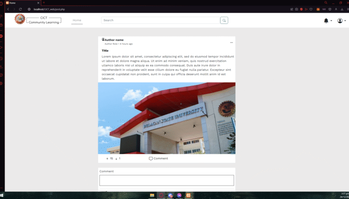Focus the Search input in the navbar
Screen dimensions: 349x199
tap(161, 20)
